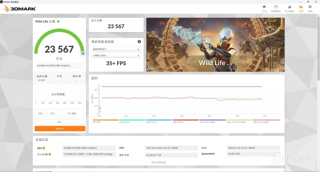The width and height of the screenshot is (320, 172).
Task: Click the orange 再次运行 run again button
Action: (x=60, y=128)
